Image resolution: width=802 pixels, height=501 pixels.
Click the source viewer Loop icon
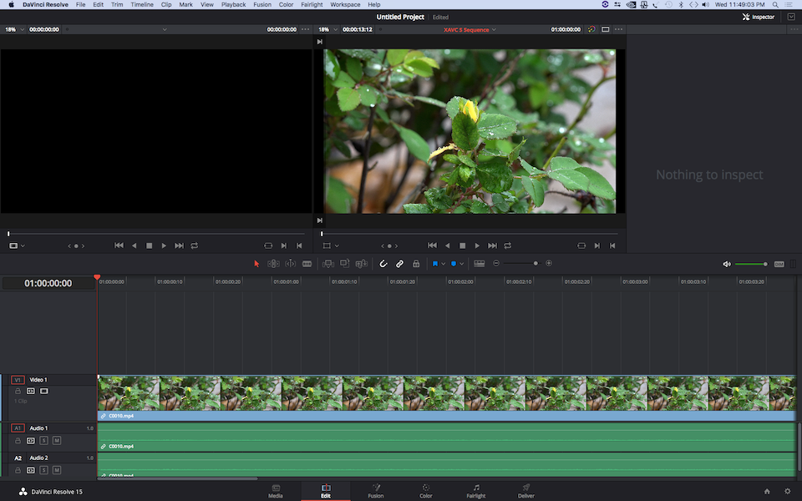(x=195, y=245)
